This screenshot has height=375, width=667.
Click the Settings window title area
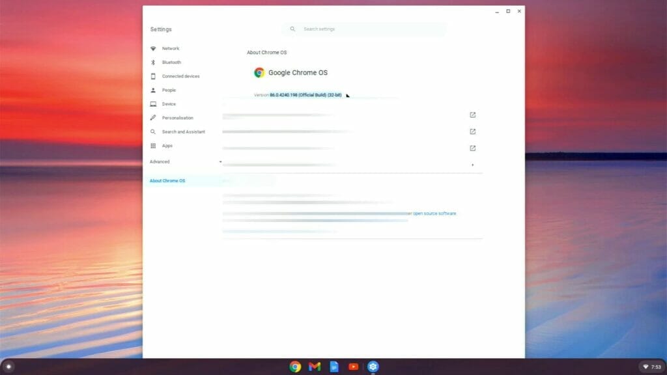(x=160, y=29)
